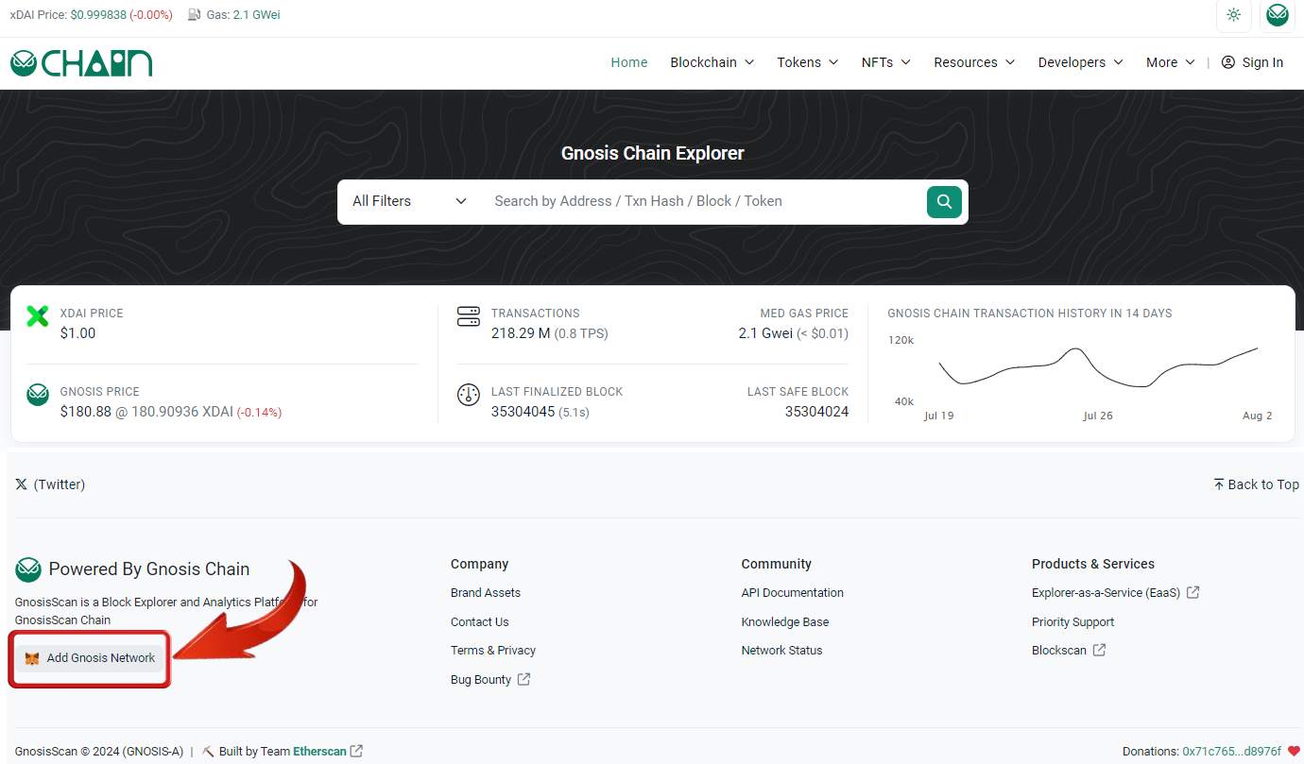1304x764 pixels.
Task: Click the gas pump icon in top bar
Action: coord(194,15)
